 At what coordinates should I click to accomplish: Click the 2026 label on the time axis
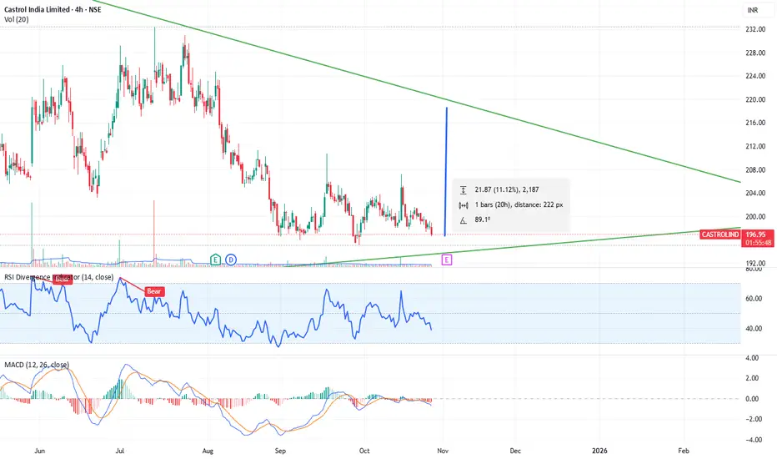pyautogui.click(x=599, y=451)
